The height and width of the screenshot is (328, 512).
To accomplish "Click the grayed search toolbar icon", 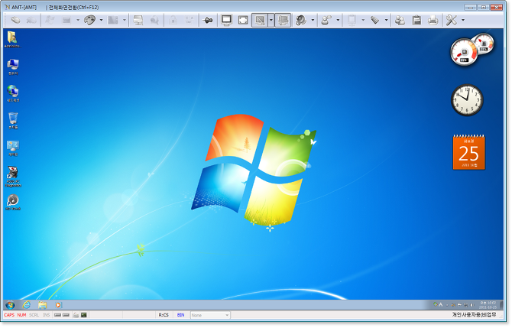I will pyautogui.click(x=154, y=20).
